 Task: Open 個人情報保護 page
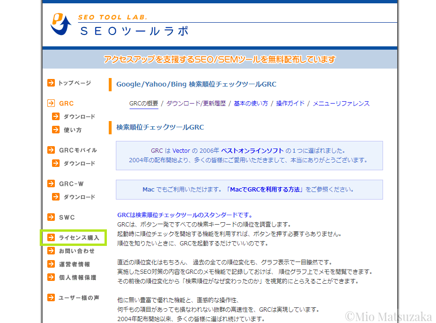point(78,278)
